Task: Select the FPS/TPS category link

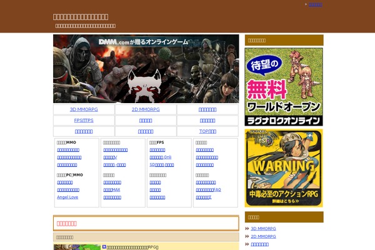Action: 84,121
